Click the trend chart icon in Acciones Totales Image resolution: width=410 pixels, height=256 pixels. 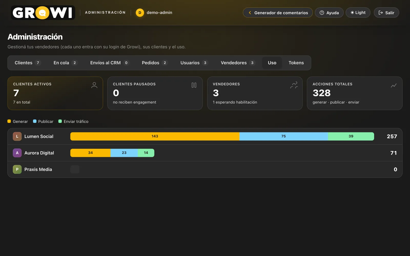pos(394,85)
